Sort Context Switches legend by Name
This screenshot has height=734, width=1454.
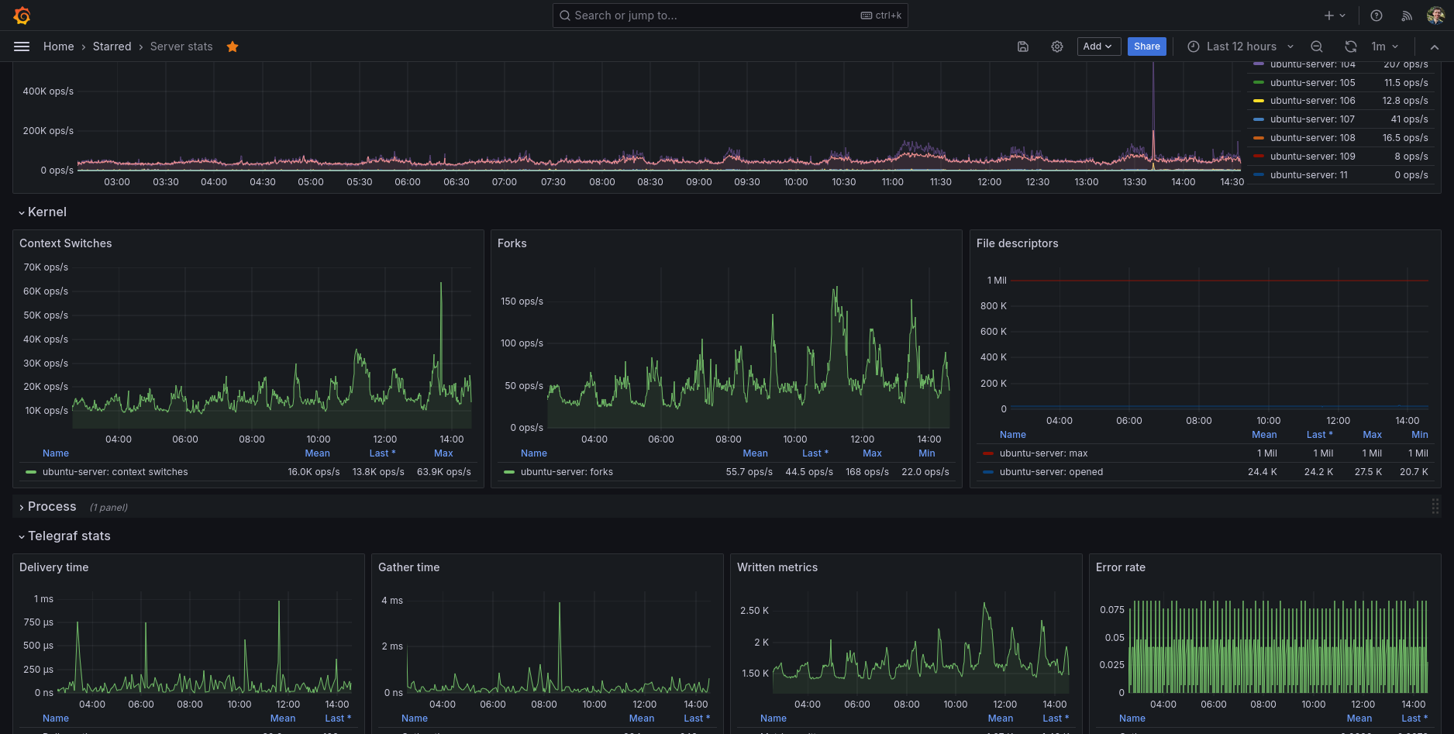(56, 453)
